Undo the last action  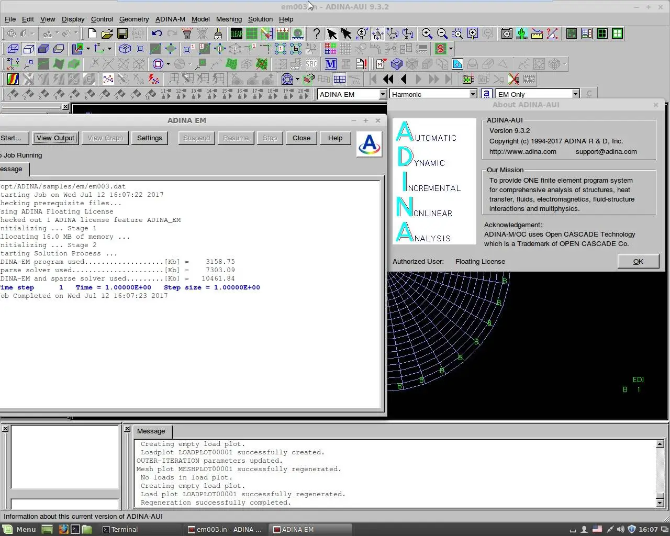157,33
